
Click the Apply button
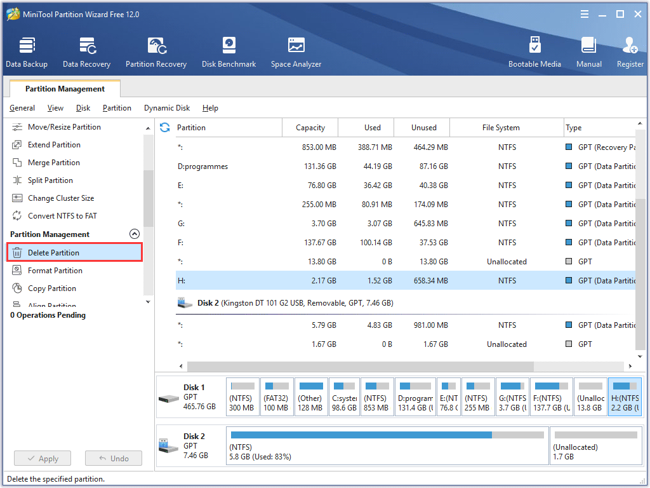click(x=43, y=459)
